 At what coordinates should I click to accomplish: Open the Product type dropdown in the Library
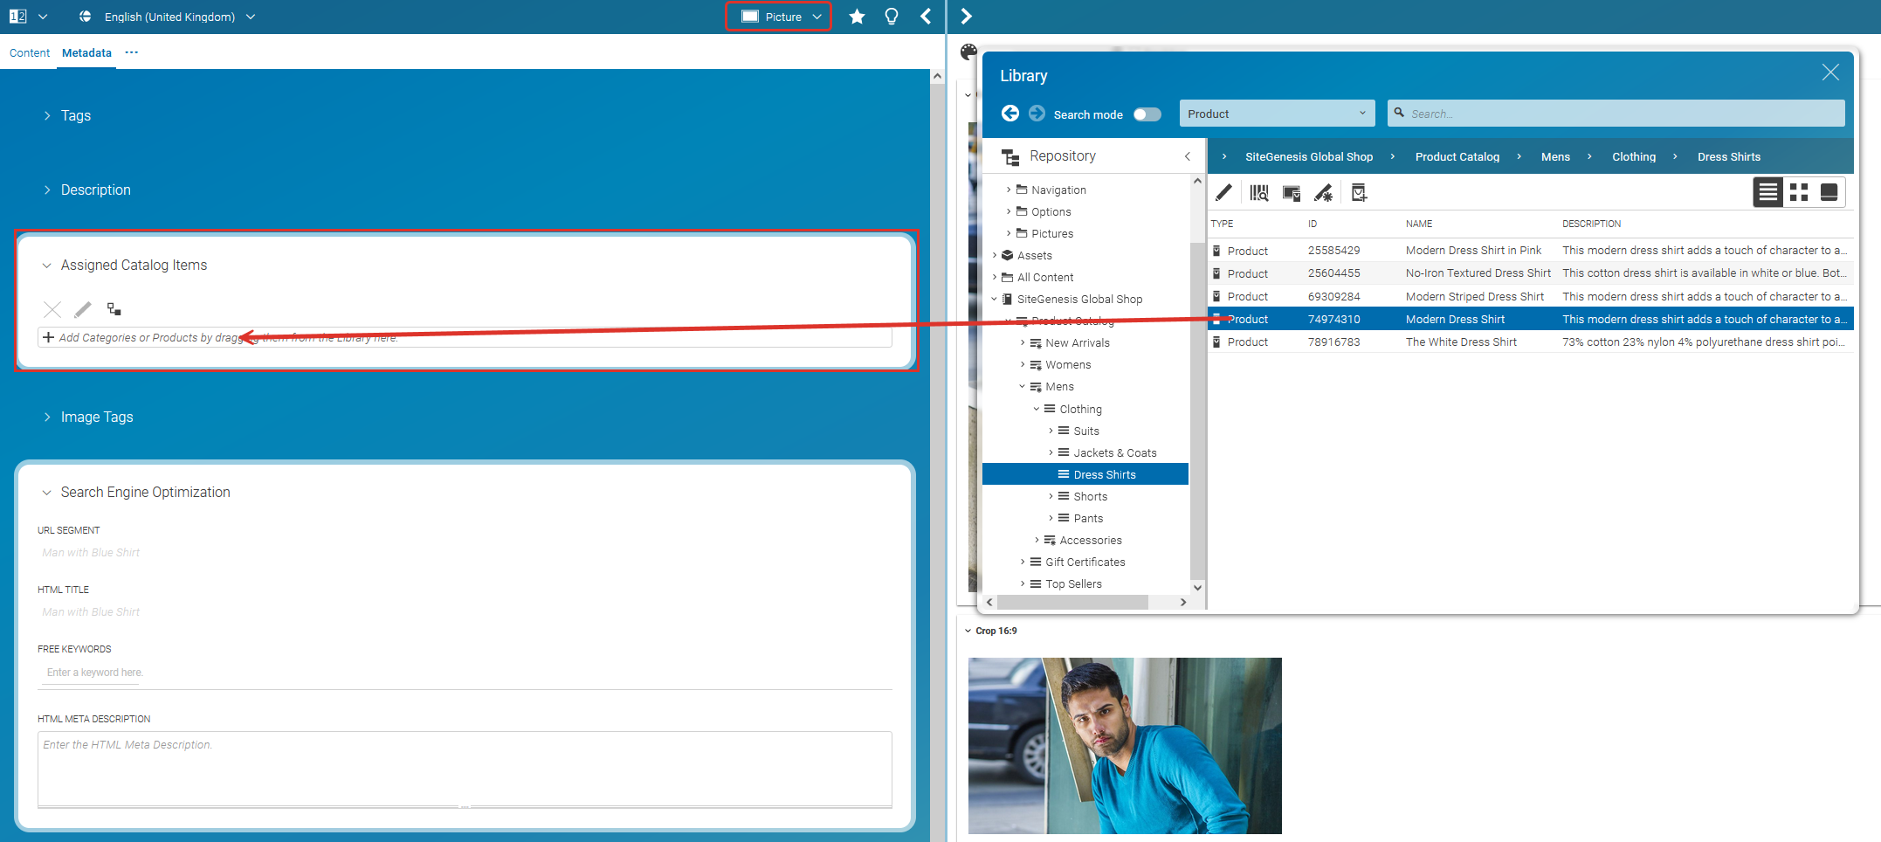pyautogui.click(x=1276, y=113)
